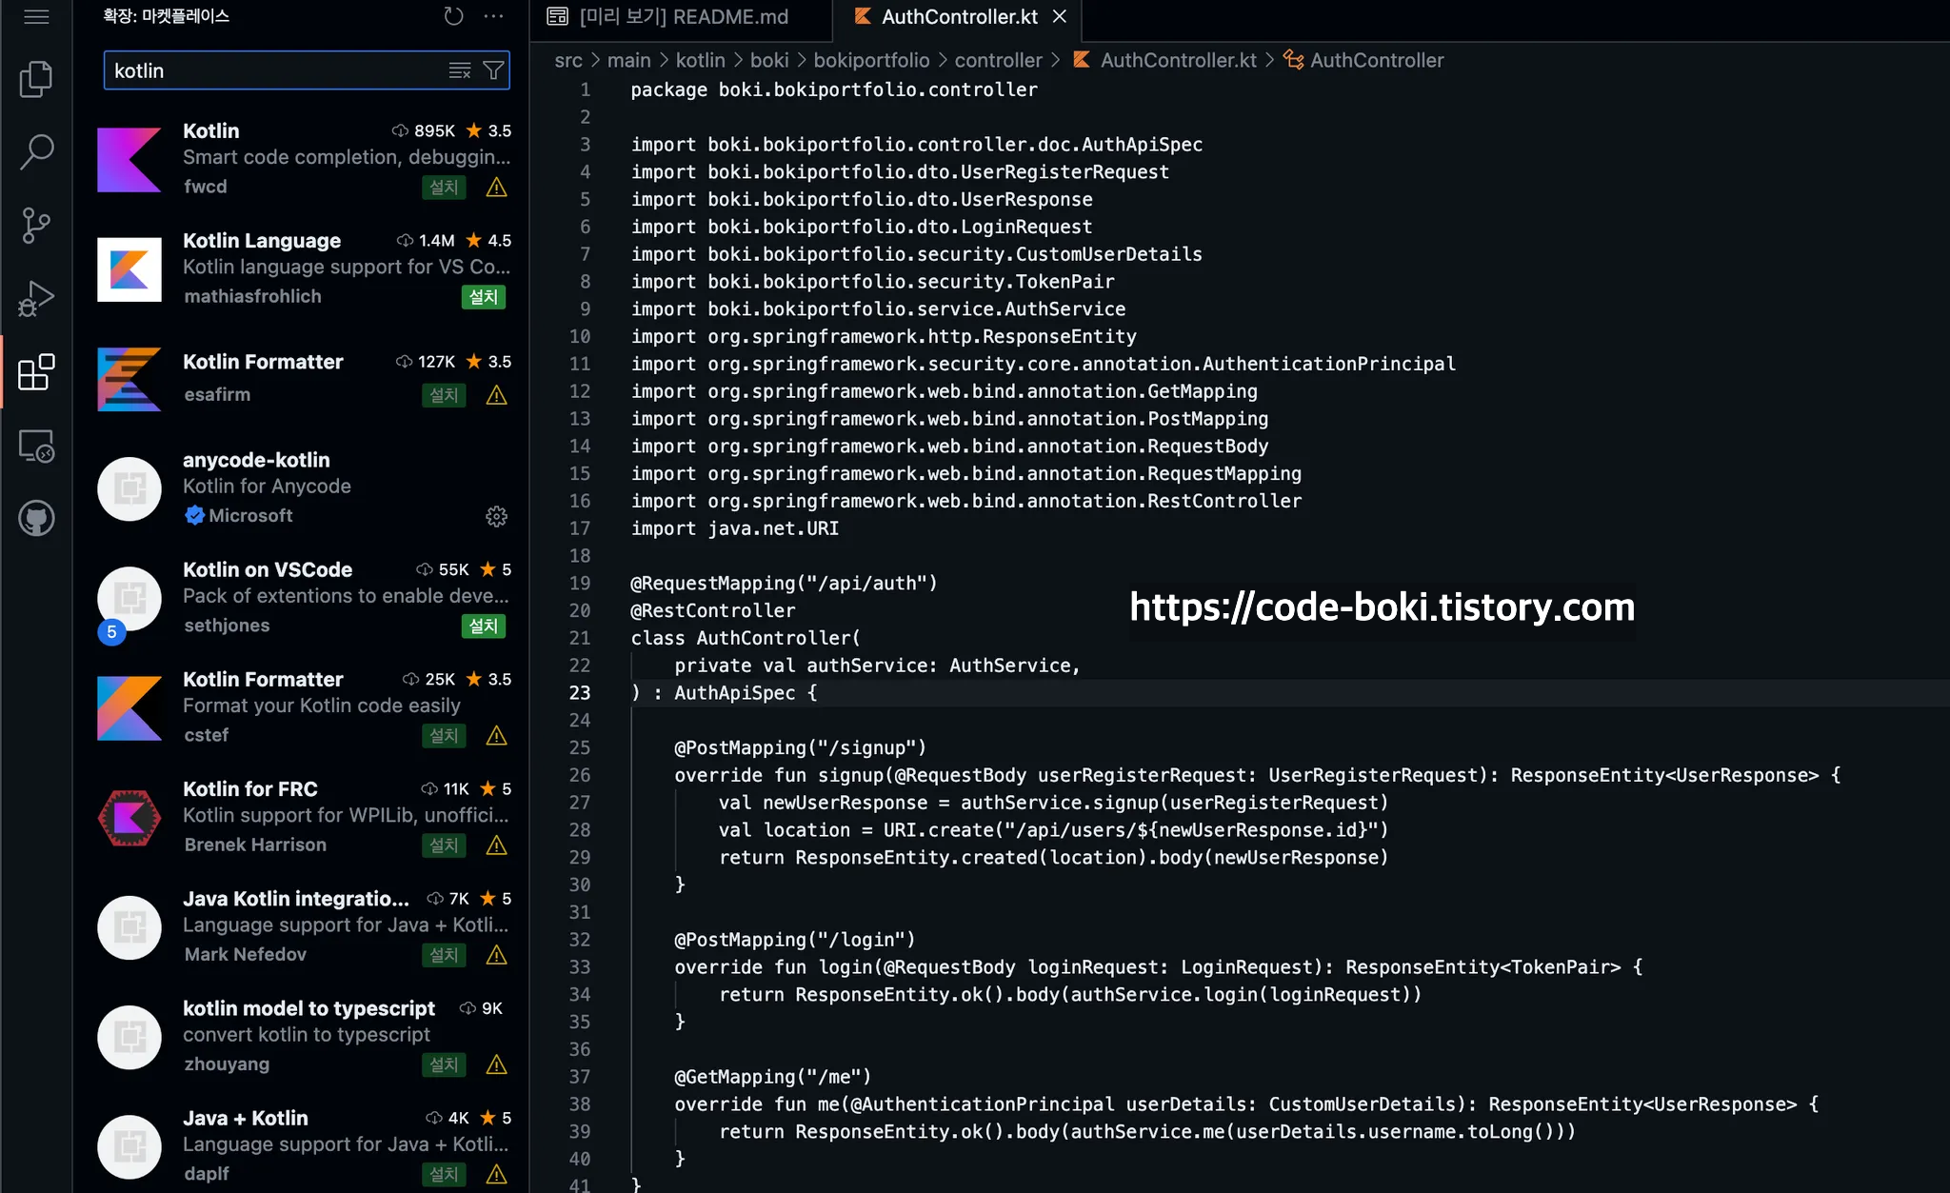The height and width of the screenshot is (1193, 1950).
Task: Open marketplace more actions menu
Action: point(493,16)
